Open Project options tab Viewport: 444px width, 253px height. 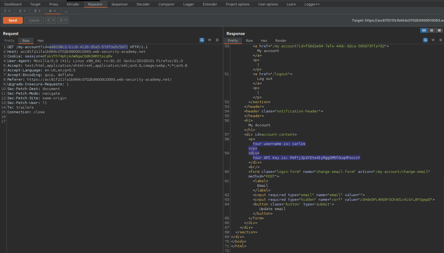click(238, 4)
